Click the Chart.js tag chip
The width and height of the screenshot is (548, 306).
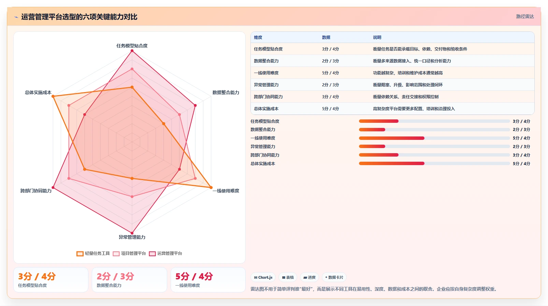pos(263,277)
